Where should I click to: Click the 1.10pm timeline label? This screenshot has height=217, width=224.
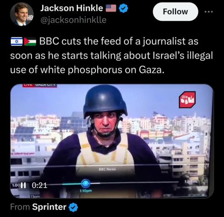tap(86, 191)
